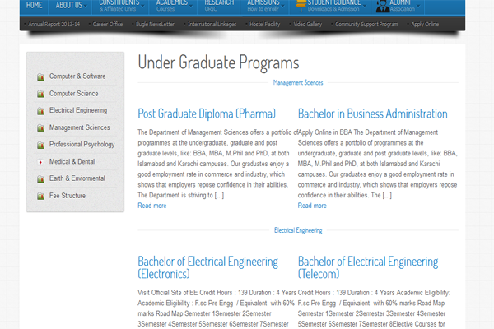Click the Computer Science sidebar icon
494x329 pixels.
(x=40, y=94)
